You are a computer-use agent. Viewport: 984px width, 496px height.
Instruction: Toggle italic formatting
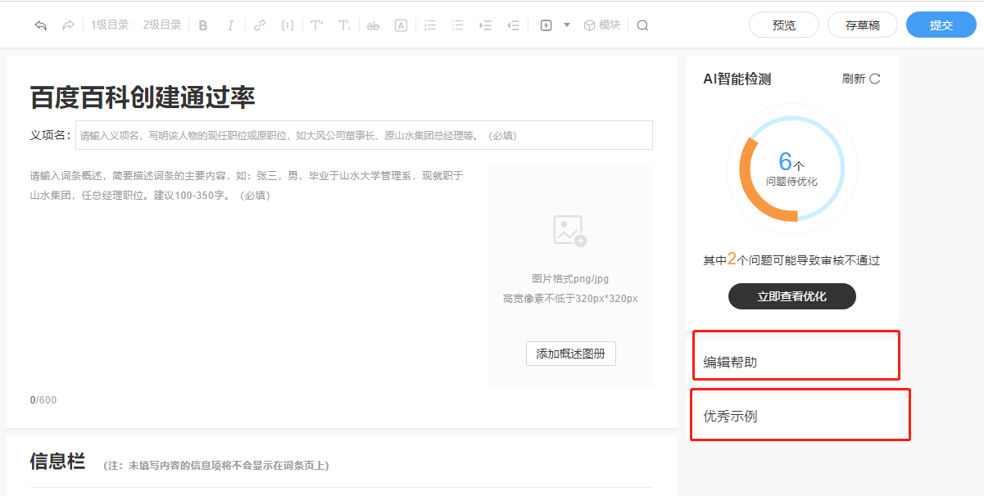click(230, 25)
